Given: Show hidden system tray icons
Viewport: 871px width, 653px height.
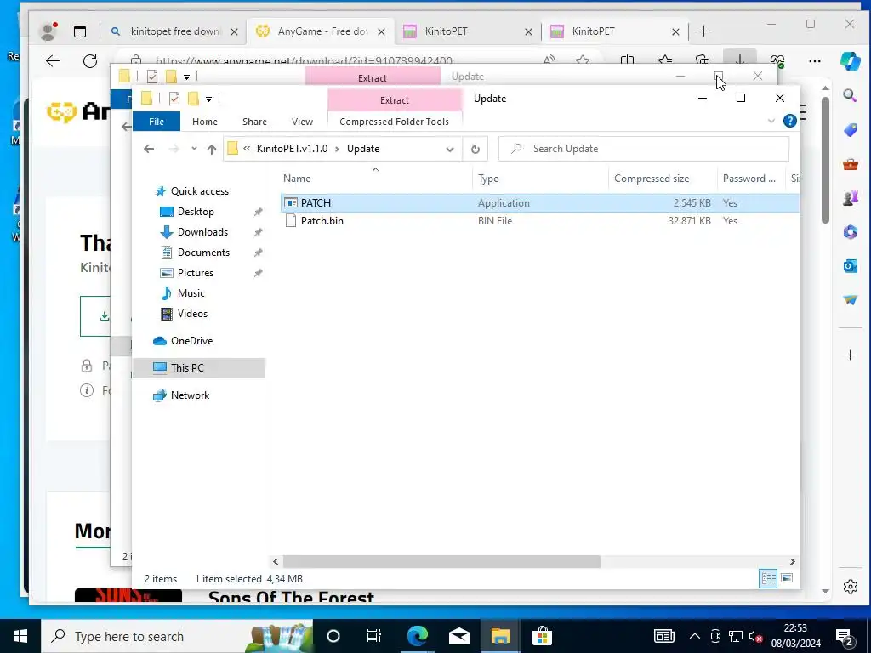Looking at the screenshot, I should (694, 636).
